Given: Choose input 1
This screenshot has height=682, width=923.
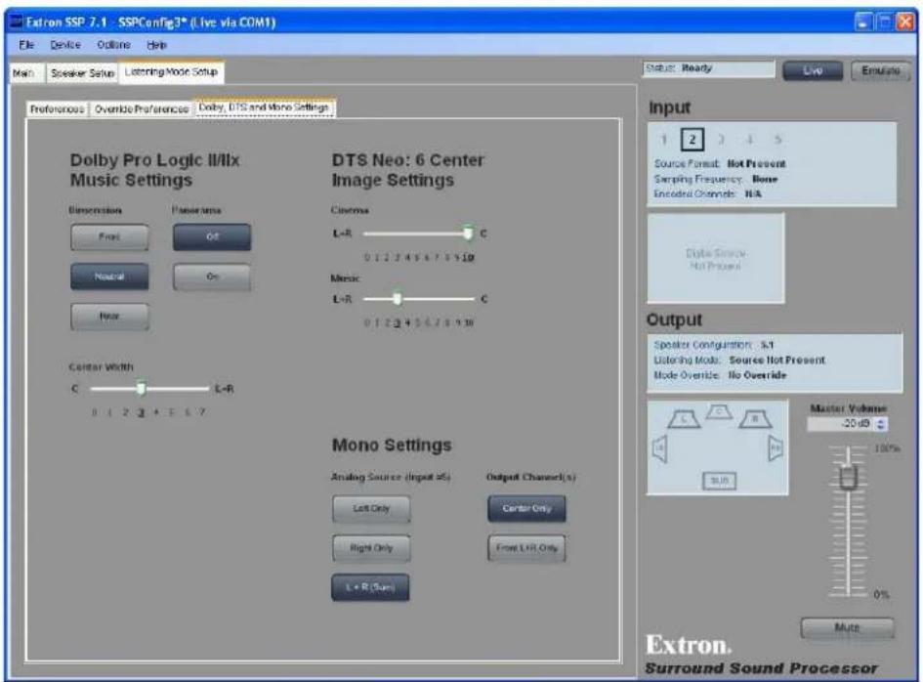Looking at the screenshot, I should pyautogui.click(x=663, y=140).
